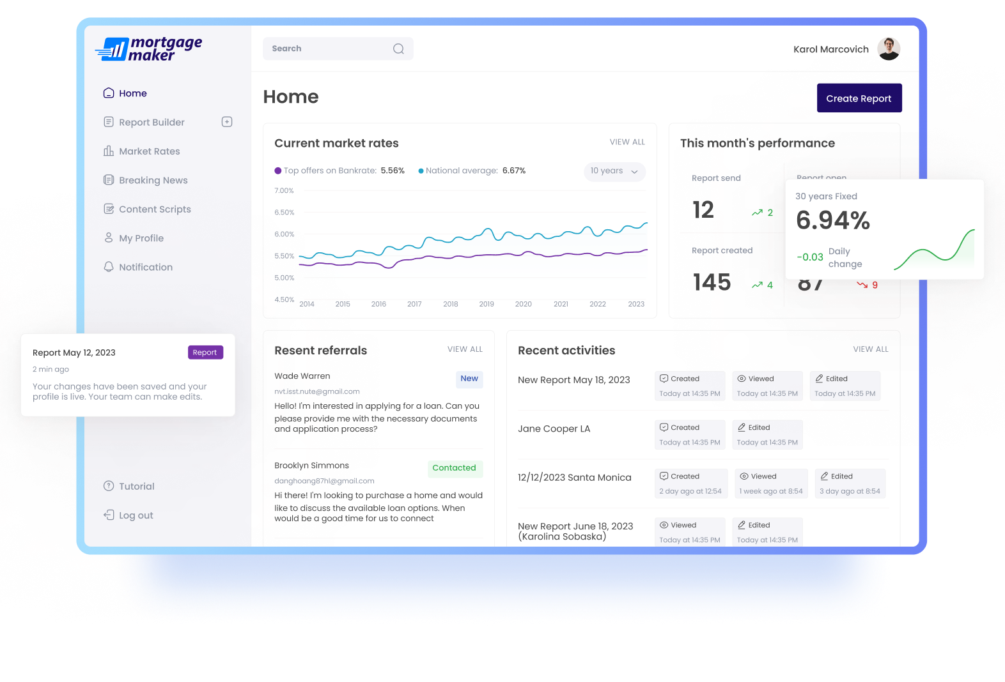This screenshot has width=1005, height=682.
Task: Select Home in the sidebar menu
Action: click(132, 93)
